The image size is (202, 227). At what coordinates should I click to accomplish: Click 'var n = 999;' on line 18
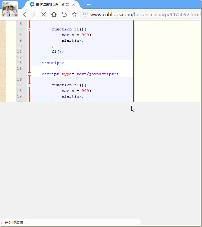click(76, 91)
